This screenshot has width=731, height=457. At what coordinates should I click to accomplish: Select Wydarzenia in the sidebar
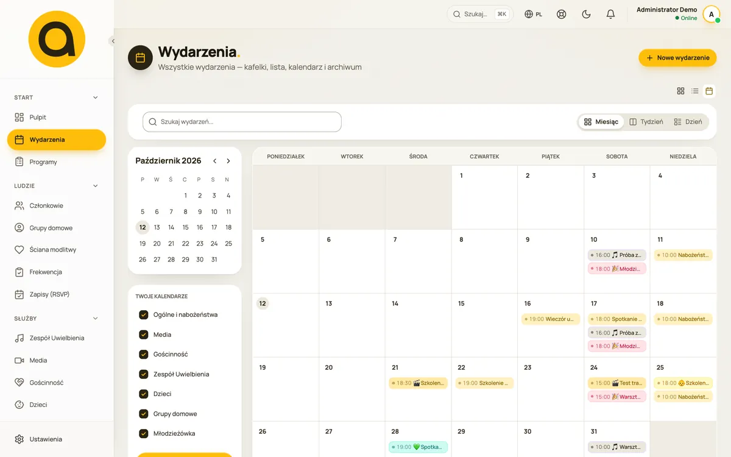pyautogui.click(x=57, y=140)
